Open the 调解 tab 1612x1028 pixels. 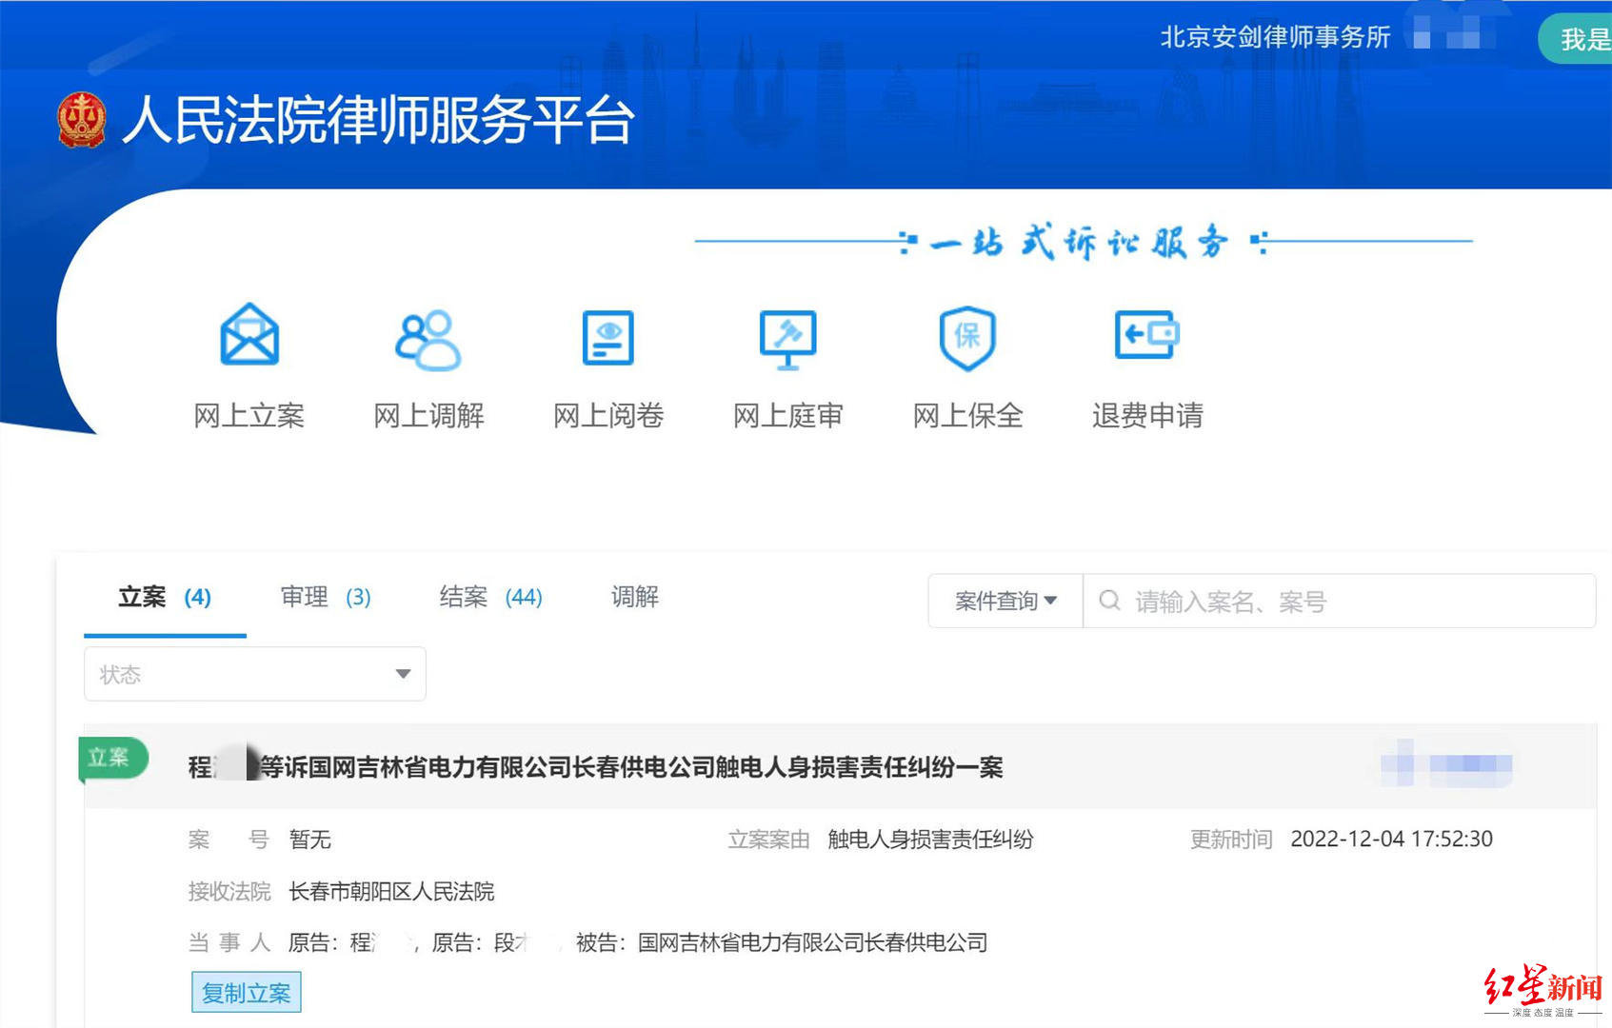pyautogui.click(x=633, y=597)
